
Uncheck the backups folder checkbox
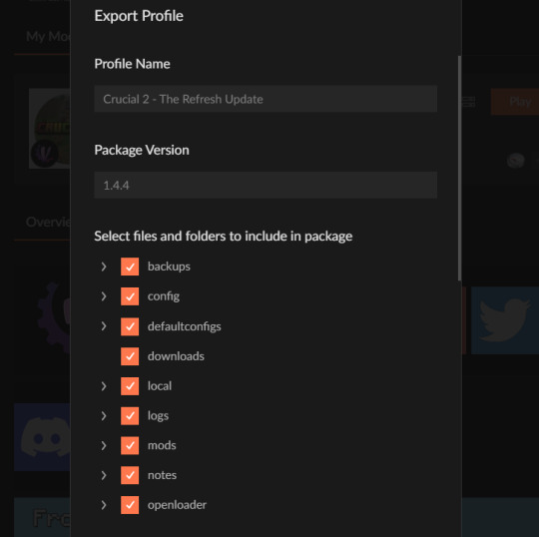pyautogui.click(x=130, y=267)
